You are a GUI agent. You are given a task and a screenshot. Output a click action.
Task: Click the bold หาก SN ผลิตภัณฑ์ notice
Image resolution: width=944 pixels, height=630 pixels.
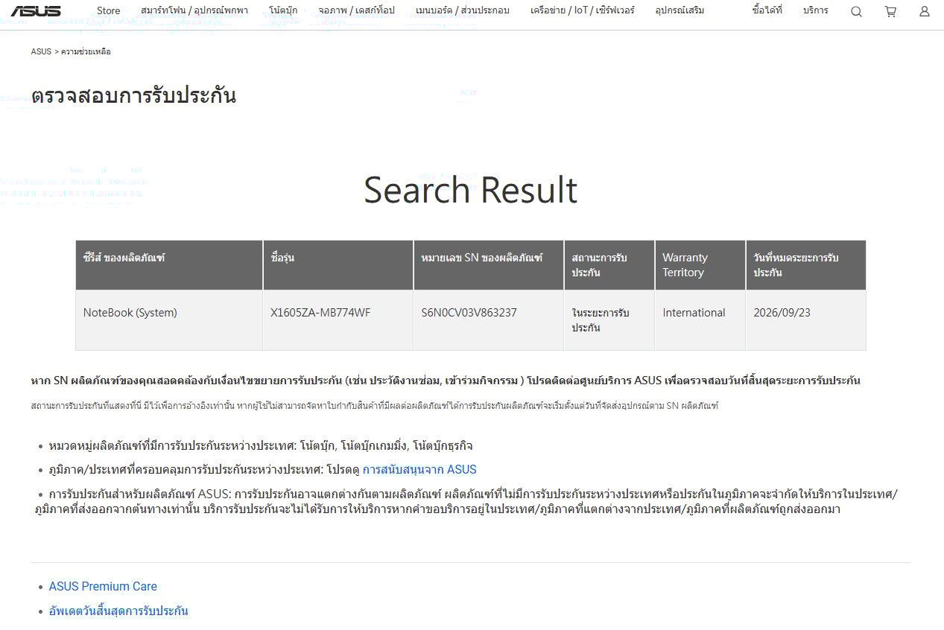pos(446,381)
